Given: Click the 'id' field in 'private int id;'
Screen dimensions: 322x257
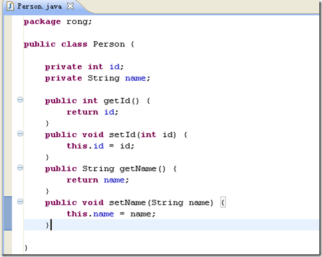Looking at the screenshot, I should tap(115, 67).
